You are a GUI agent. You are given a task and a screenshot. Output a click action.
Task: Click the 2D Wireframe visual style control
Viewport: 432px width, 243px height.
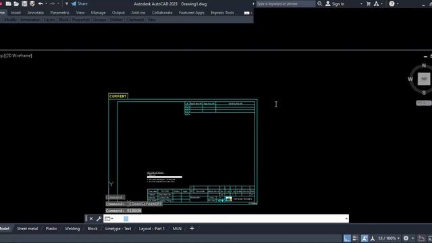pyautogui.click(x=19, y=55)
